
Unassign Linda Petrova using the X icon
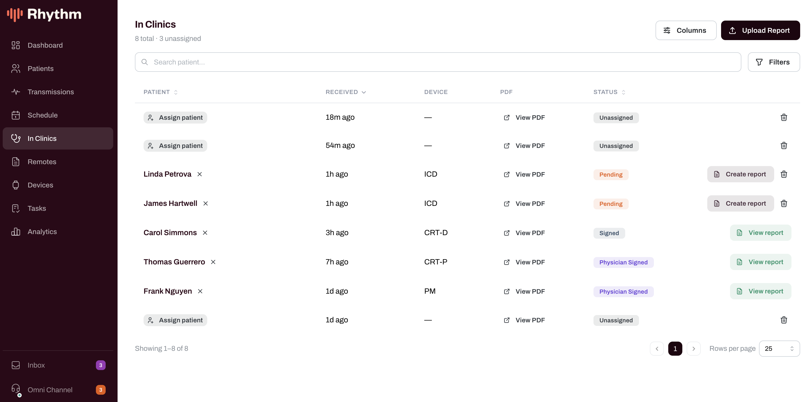click(200, 174)
